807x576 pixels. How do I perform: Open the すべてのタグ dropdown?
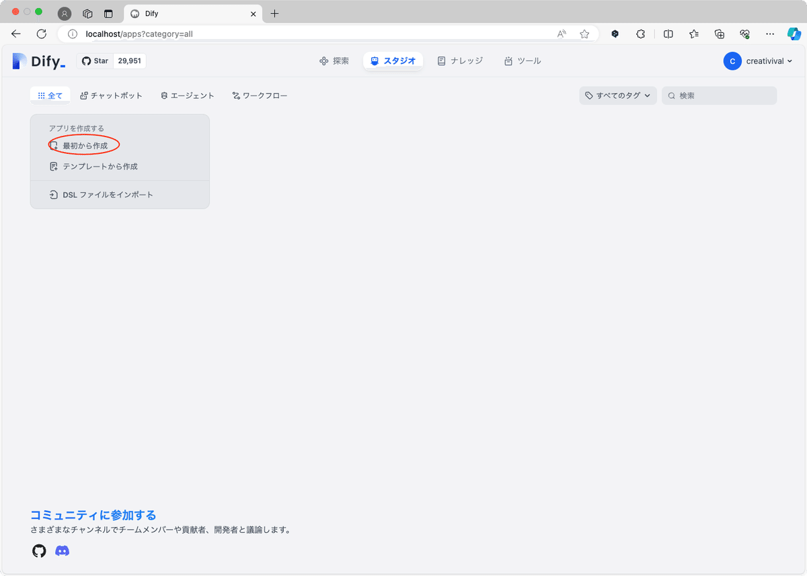[617, 95]
